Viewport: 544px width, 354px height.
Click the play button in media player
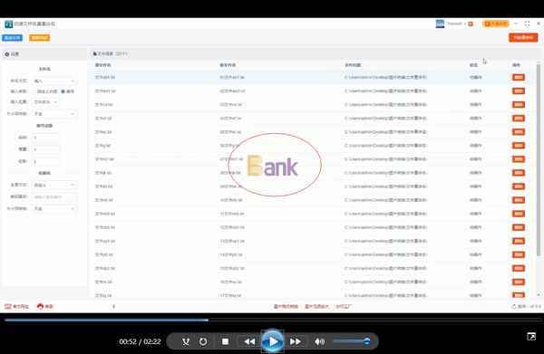tap(272, 341)
